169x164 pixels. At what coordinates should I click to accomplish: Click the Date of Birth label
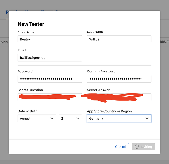tap(28, 111)
